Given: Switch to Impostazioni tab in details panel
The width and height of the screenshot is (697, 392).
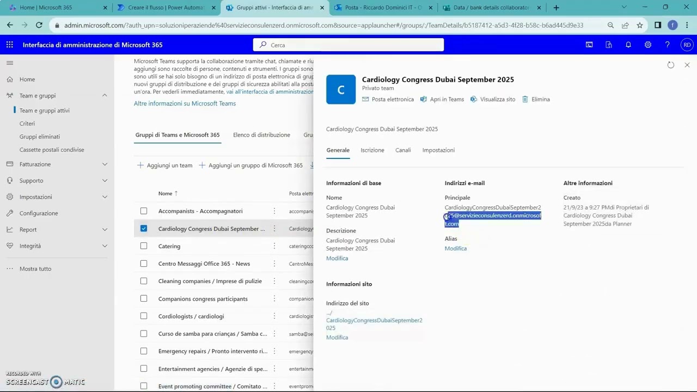Looking at the screenshot, I should (x=438, y=150).
